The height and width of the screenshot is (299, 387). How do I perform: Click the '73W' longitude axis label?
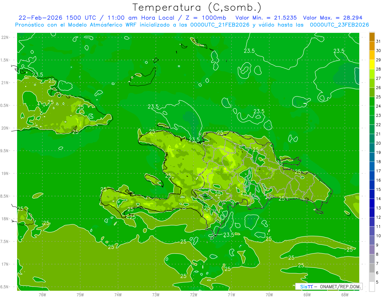[x=156, y=294]
